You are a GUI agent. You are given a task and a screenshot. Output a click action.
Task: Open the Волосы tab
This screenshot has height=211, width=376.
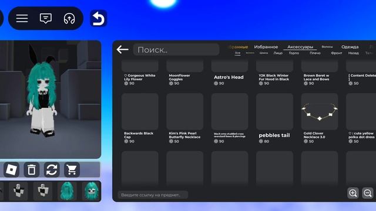327,47
